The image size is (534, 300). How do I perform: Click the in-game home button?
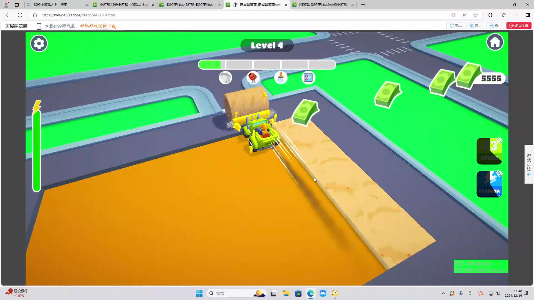[495, 42]
